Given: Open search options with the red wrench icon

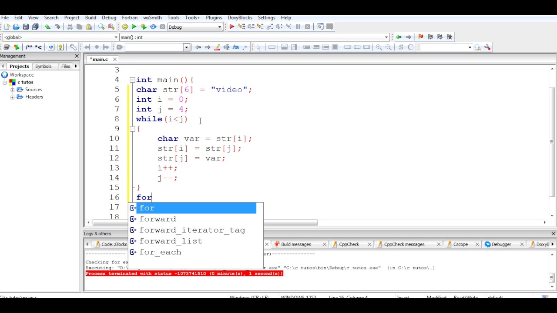Looking at the screenshot, I should click(487, 47).
